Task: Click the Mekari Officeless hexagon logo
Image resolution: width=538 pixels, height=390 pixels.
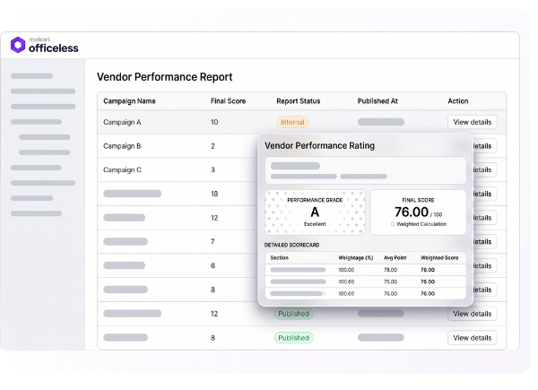Action: [18, 45]
